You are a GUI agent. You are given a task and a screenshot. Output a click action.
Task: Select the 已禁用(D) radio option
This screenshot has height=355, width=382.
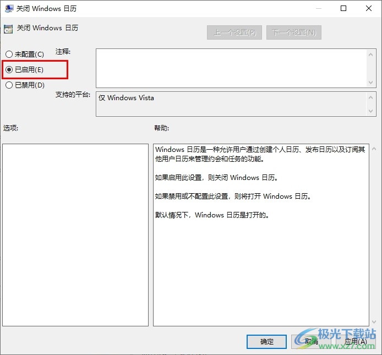click(25, 85)
